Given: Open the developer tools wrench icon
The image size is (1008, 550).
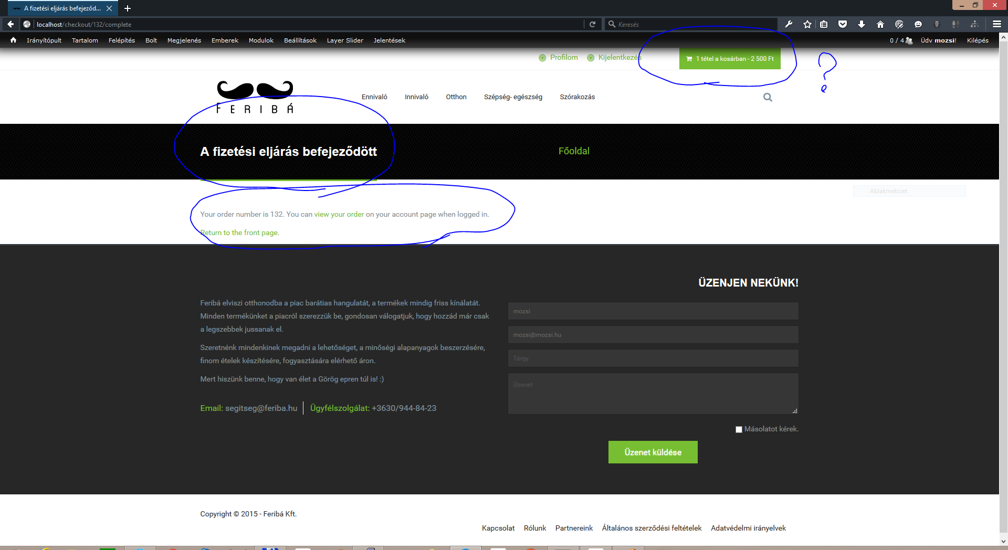Looking at the screenshot, I should click(x=789, y=24).
